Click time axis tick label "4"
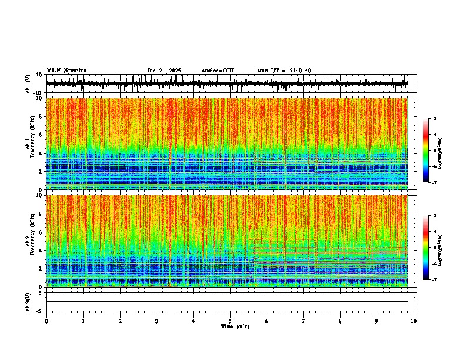This screenshot has width=466, height=360. 194,321
